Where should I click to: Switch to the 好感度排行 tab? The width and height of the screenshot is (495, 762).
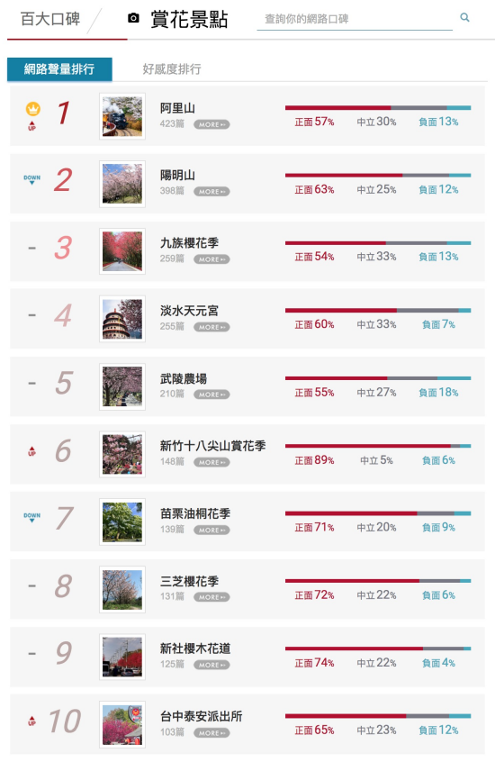point(172,69)
